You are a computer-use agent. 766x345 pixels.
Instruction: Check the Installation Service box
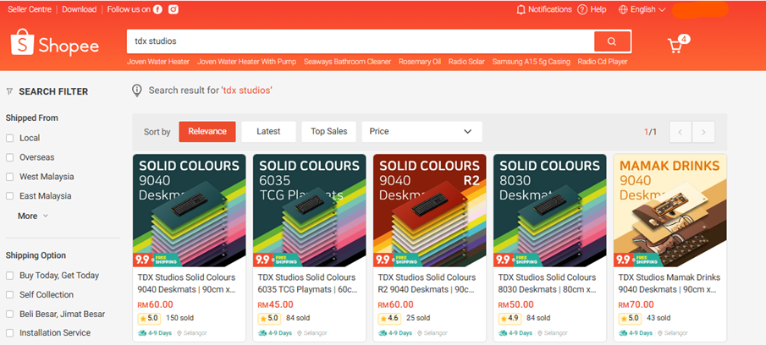(x=10, y=333)
